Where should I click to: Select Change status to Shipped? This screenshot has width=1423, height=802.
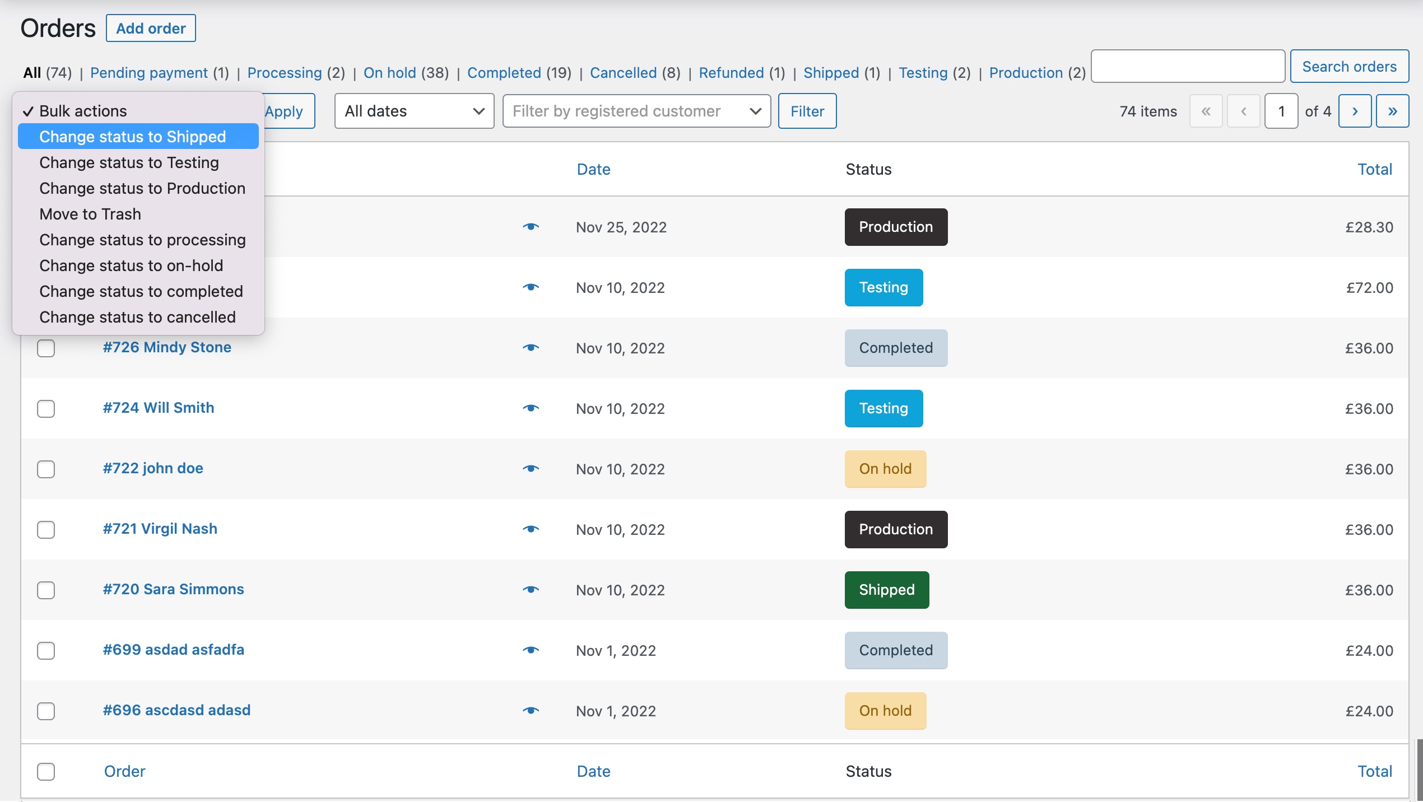pos(132,136)
